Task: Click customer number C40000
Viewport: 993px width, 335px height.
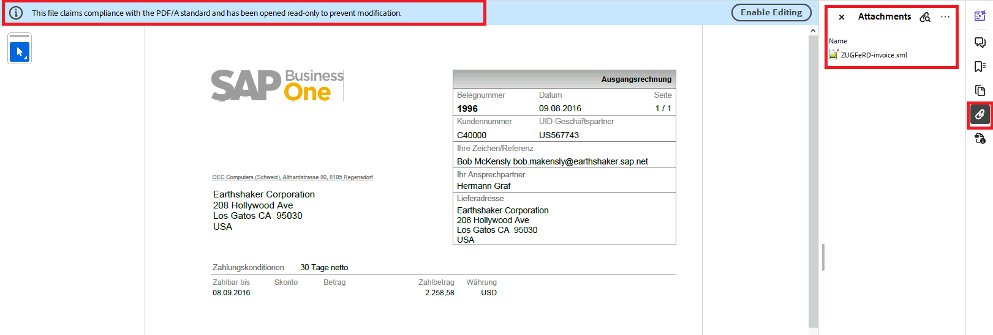Action: 472,135
